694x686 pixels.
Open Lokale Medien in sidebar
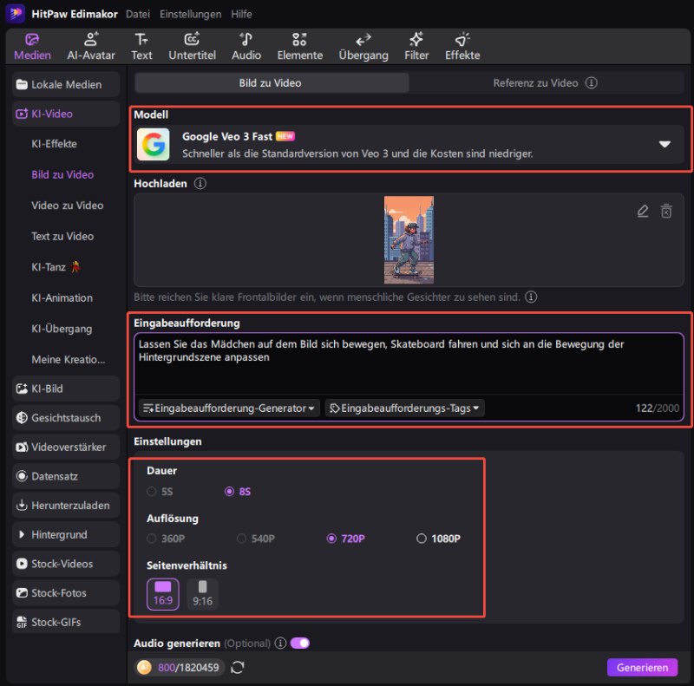tap(66, 84)
